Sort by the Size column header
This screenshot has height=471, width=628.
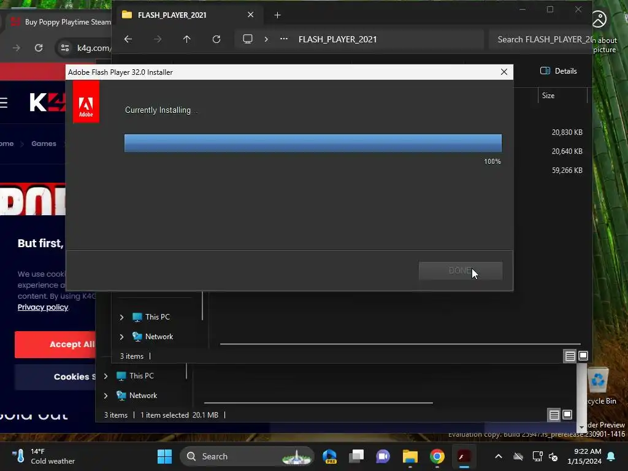pyautogui.click(x=562, y=95)
